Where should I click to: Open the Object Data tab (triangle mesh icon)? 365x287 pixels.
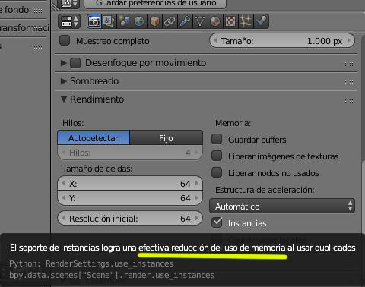point(200,21)
